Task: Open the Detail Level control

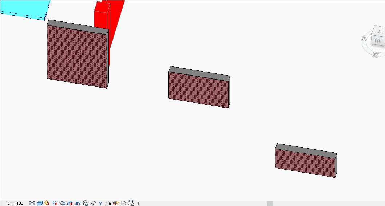Action: (x=32, y=203)
